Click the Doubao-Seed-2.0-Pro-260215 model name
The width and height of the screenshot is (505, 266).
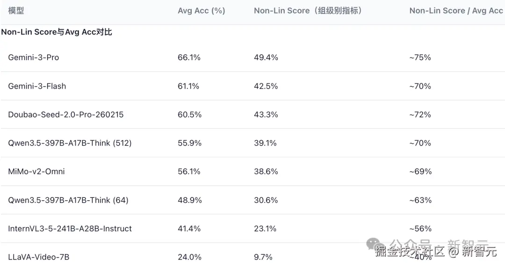coord(66,115)
